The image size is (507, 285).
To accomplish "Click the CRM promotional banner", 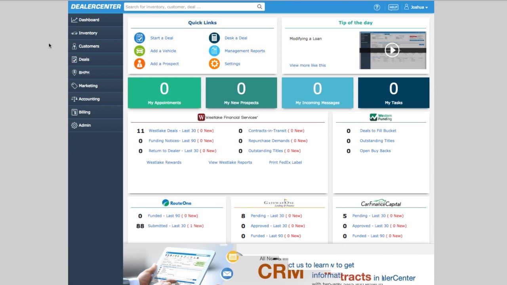I will (x=278, y=264).
